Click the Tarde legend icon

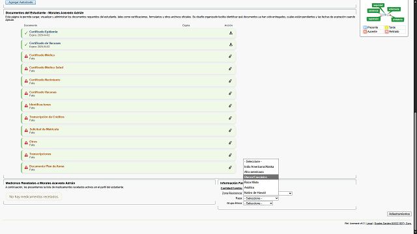[386, 27]
